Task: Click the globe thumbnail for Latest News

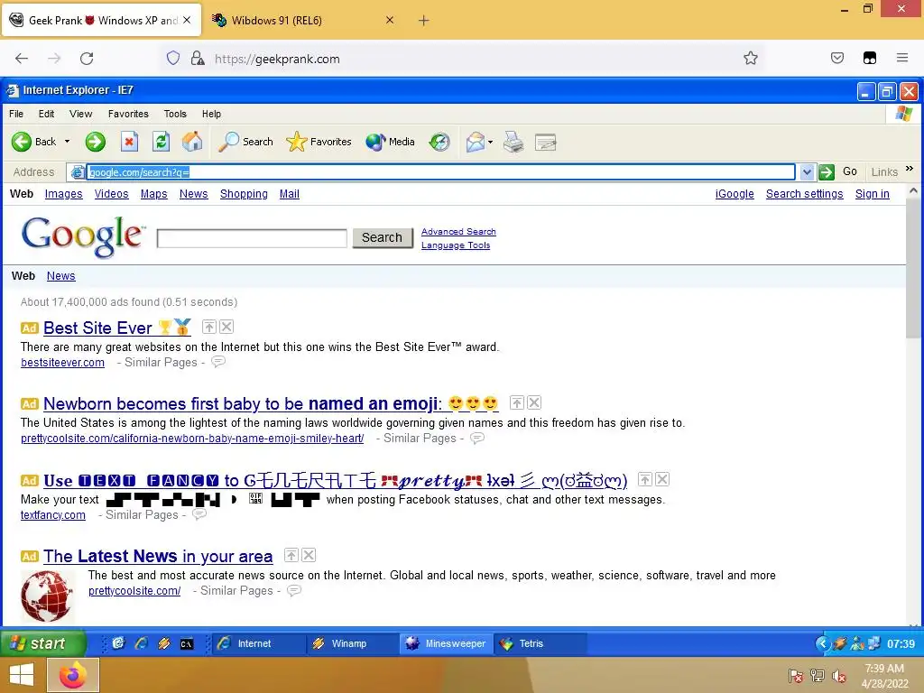Action: (x=47, y=596)
